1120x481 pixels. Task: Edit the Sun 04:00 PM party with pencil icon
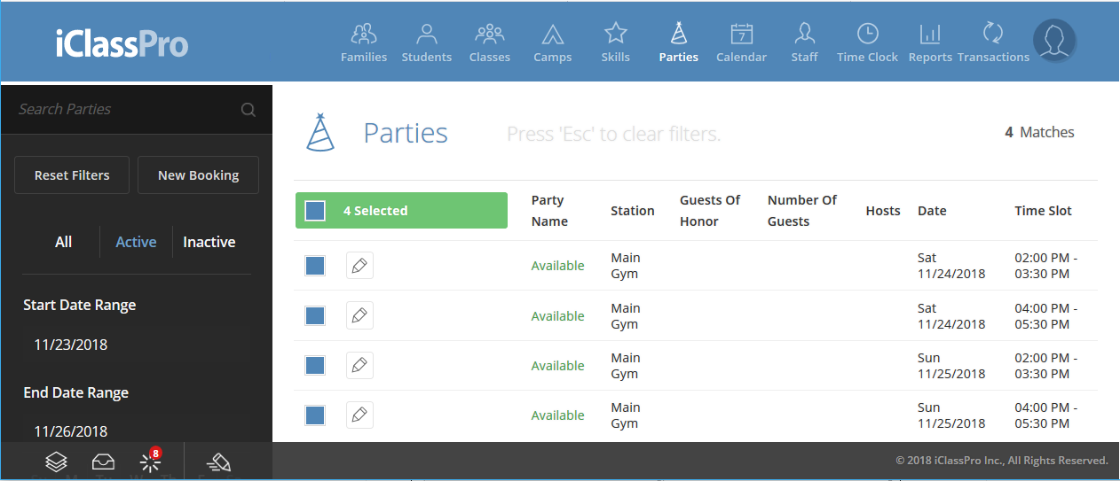(359, 415)
